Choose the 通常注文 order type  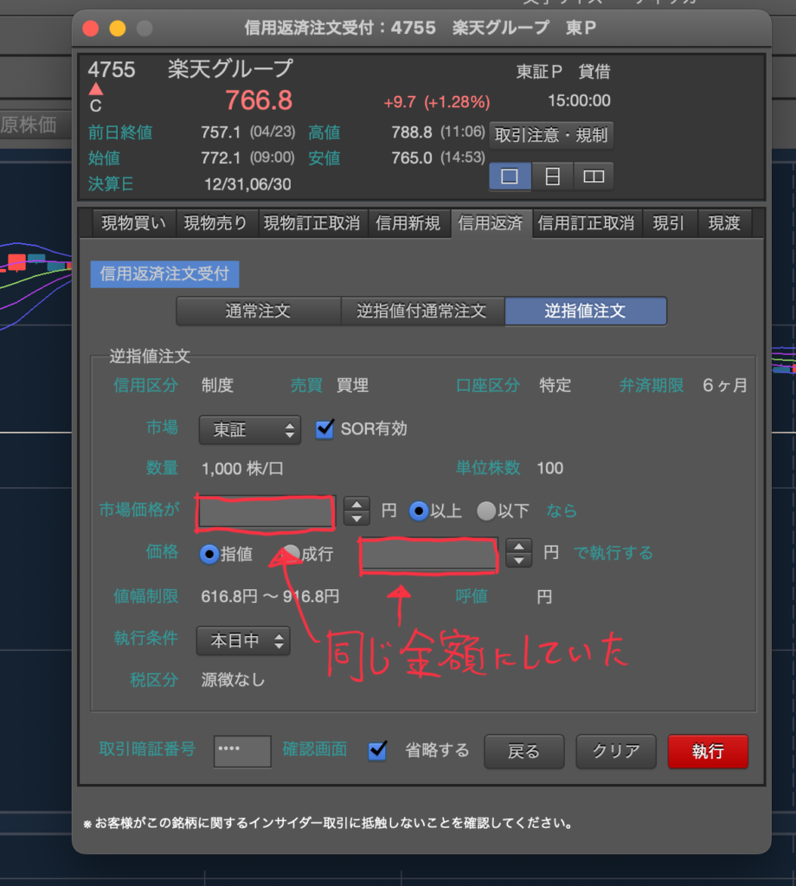pos(258,311)
